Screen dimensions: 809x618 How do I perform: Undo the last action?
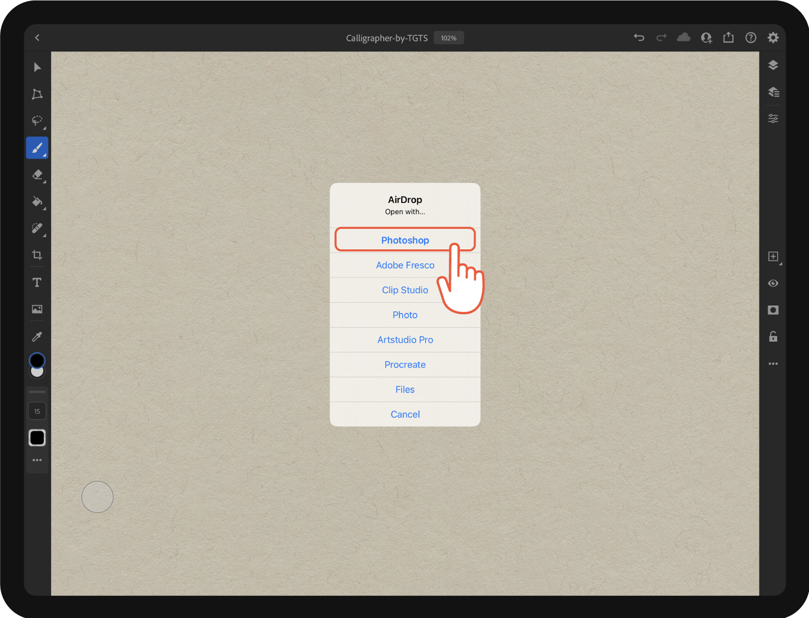(639, 38)
